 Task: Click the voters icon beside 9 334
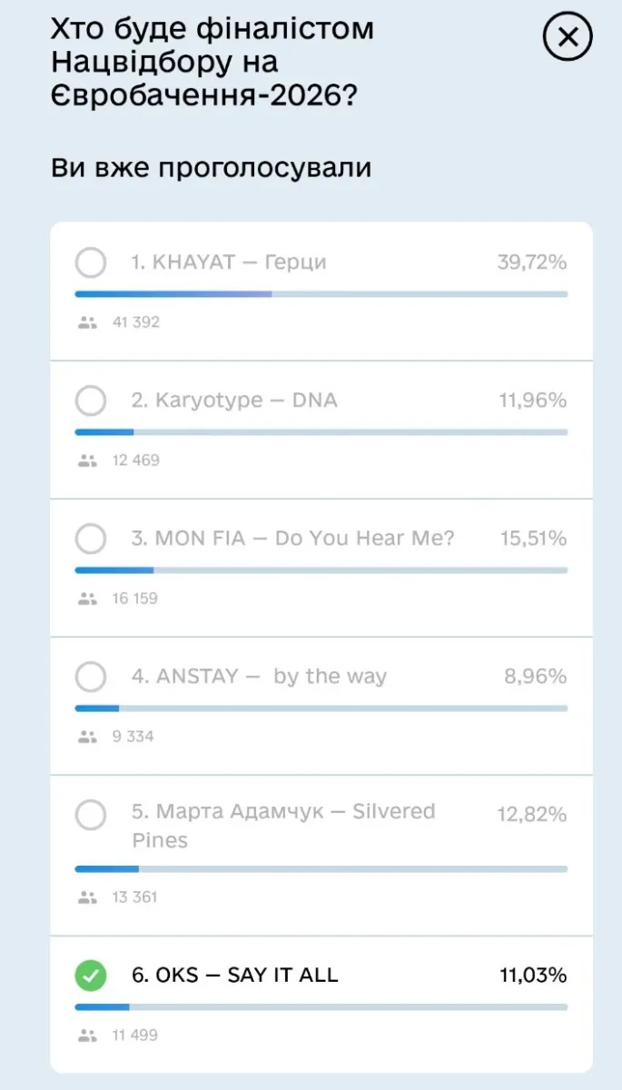(x=87, y=737)
